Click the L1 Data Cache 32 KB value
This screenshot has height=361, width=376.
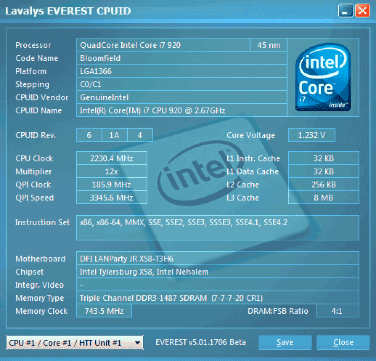[x=323, y=171]
